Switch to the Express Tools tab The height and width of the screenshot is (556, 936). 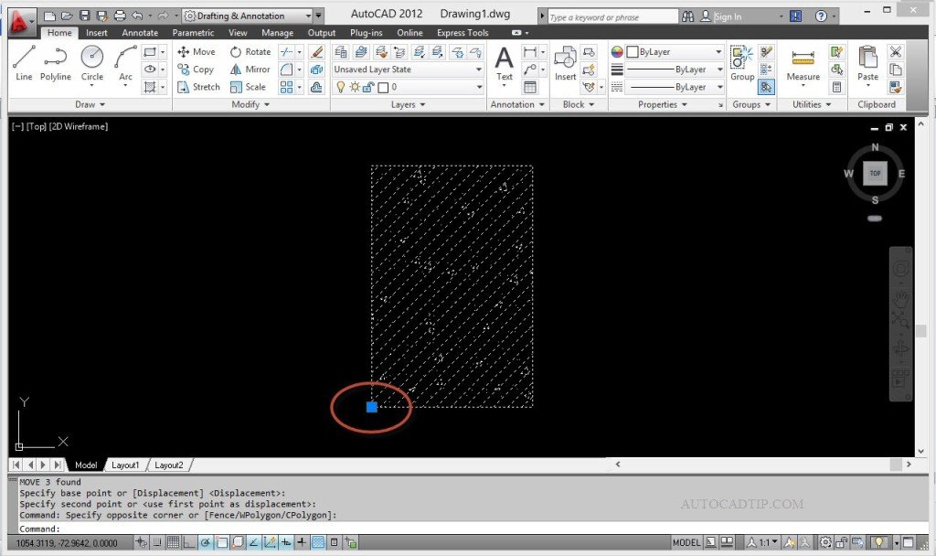pos(463,33)
